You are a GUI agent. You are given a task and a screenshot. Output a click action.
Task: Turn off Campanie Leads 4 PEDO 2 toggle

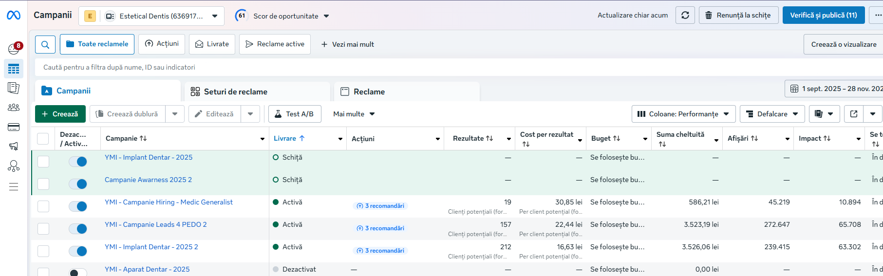[78, 229]
